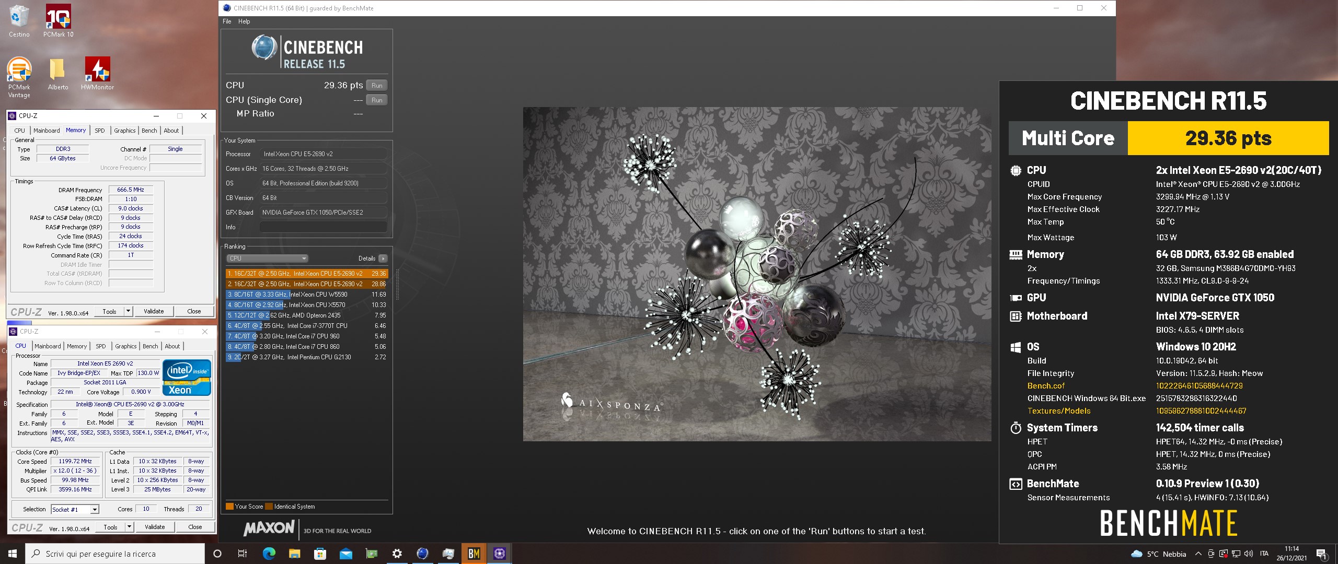Click the Bench.cof entry in BenchMate panel

coord(1046,386)
